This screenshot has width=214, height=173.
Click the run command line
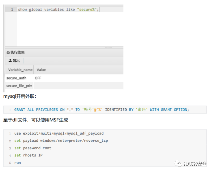[18, 163]
